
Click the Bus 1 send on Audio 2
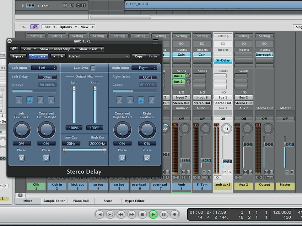[x=178, y=76]
